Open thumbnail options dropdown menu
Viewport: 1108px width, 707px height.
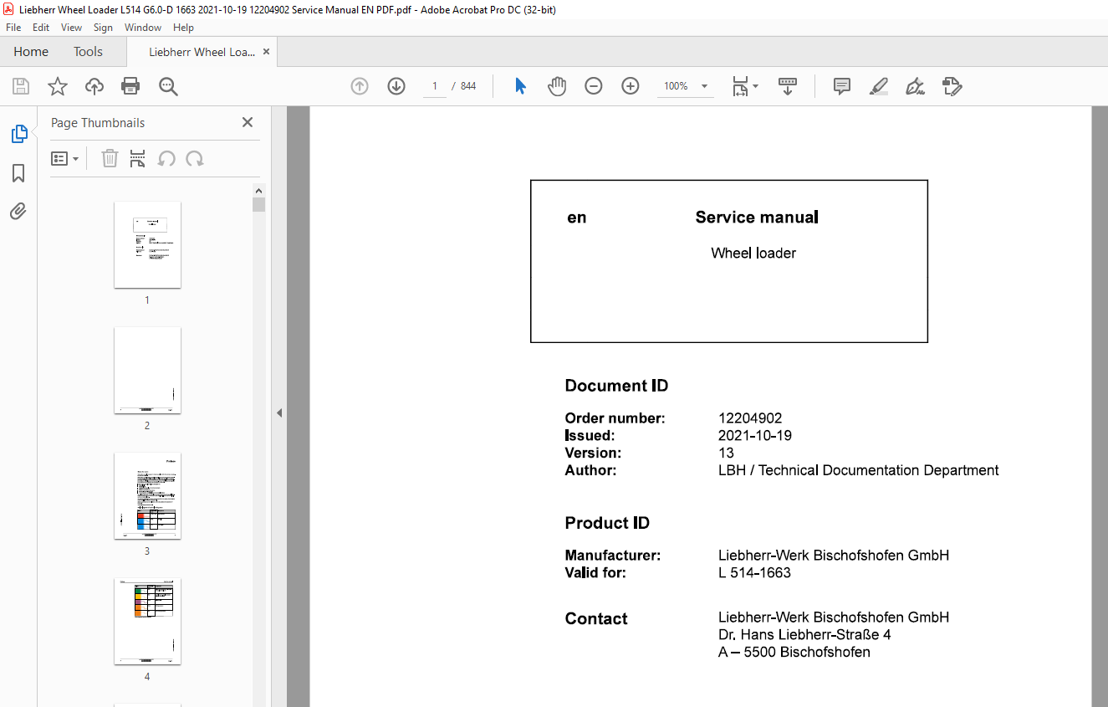coord(64,158)
